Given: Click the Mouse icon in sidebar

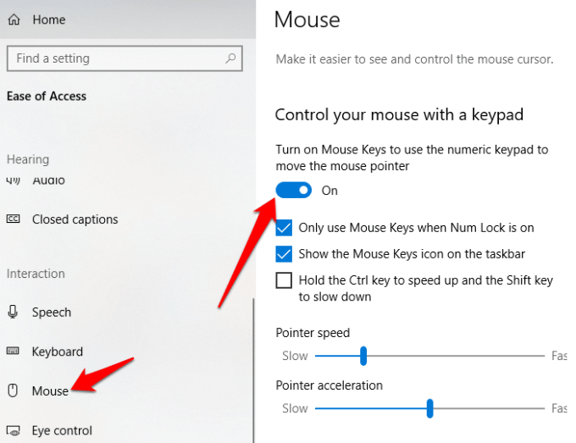Looking at the screenshot, I should (x=14, y=390).
